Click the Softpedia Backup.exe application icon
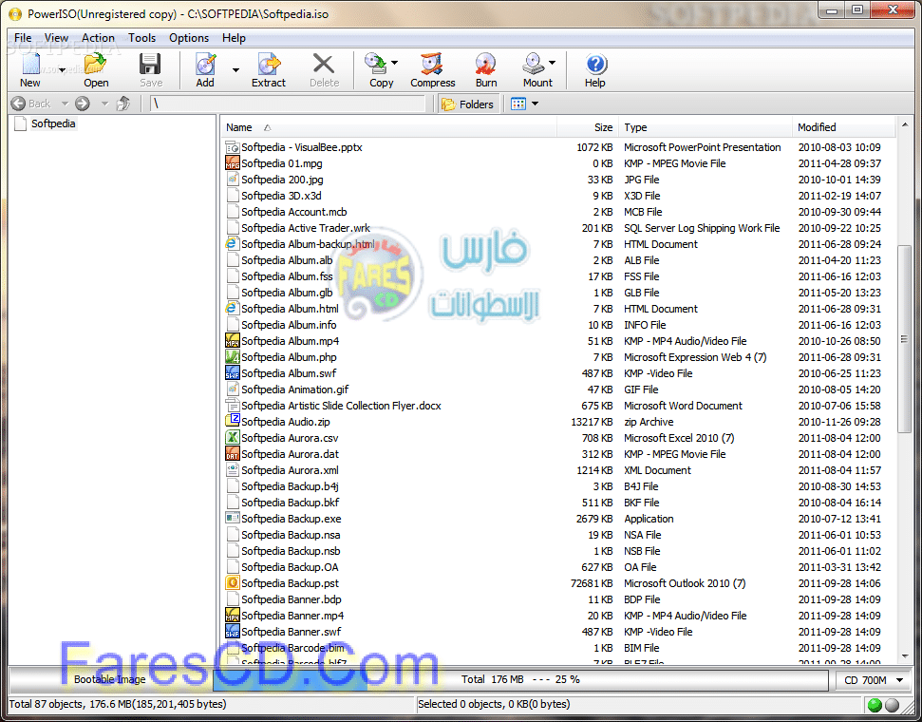The image size is (922, 722). click(233, 518)
